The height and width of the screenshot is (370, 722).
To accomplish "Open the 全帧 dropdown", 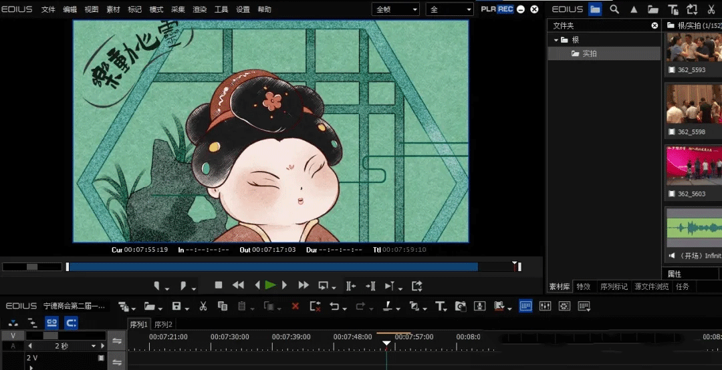I will pyautogui.click(x=396, y=9).
